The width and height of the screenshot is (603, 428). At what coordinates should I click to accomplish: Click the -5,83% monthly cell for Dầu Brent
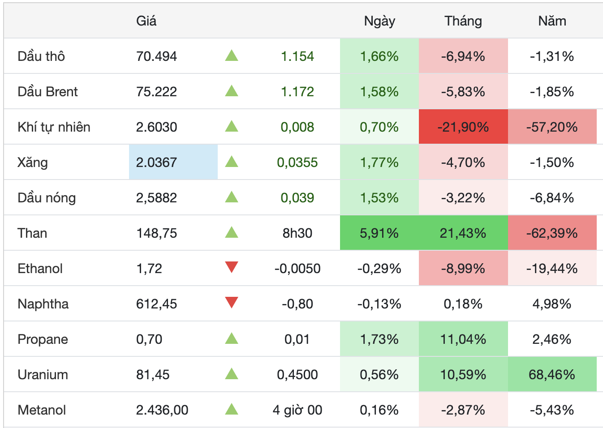pyautogui.click(x=463, y=91)
